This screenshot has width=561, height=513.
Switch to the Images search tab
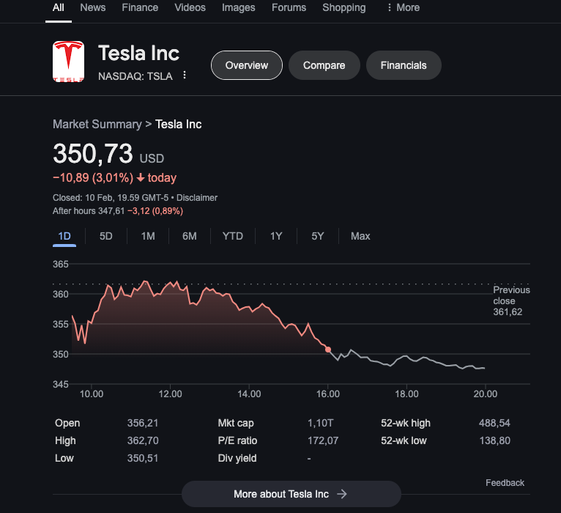[238, 7]
